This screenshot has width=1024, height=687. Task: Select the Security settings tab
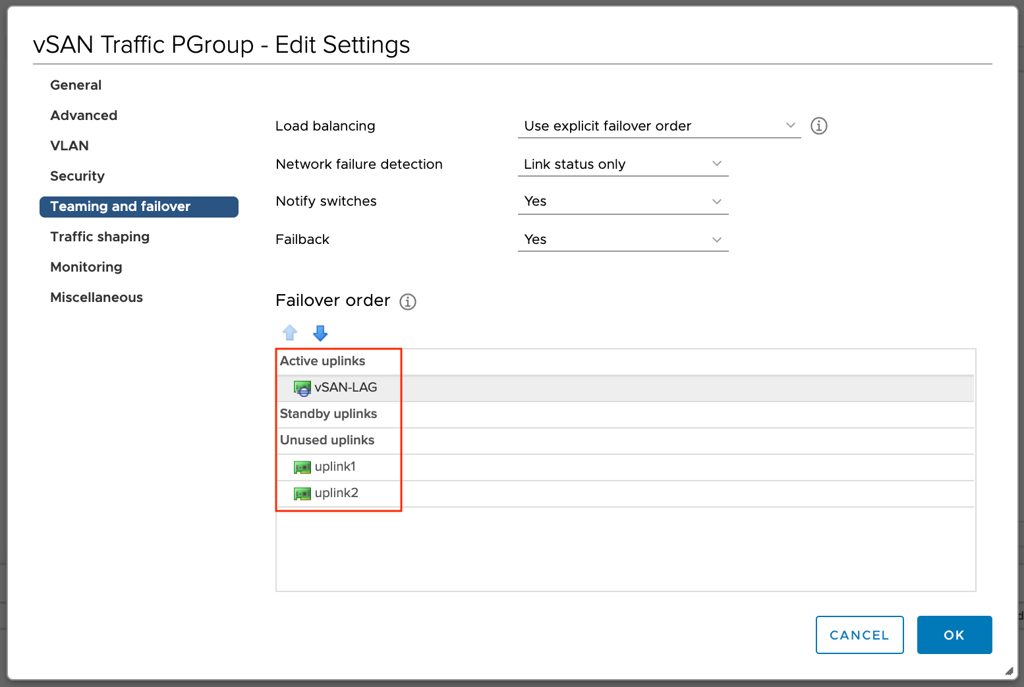click(x=77, y=176)
